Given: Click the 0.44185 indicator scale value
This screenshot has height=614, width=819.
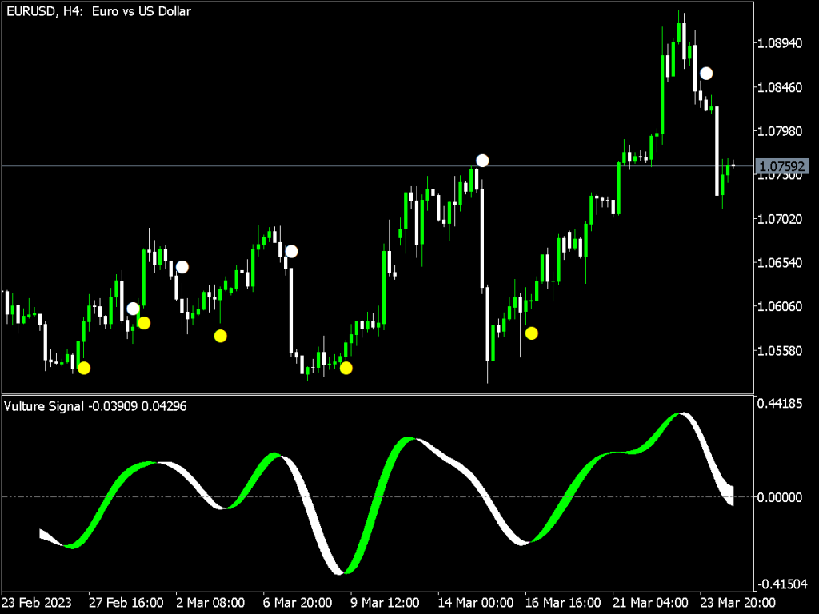Looking at the screenshot, I should point(780,403).
